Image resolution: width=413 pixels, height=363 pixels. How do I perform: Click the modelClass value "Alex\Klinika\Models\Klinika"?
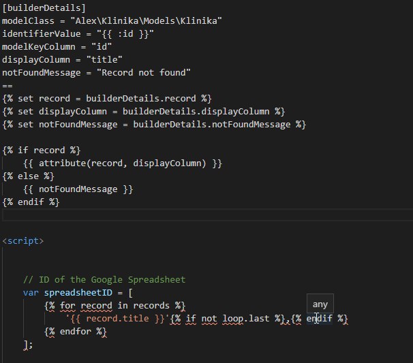pos(146,21)
